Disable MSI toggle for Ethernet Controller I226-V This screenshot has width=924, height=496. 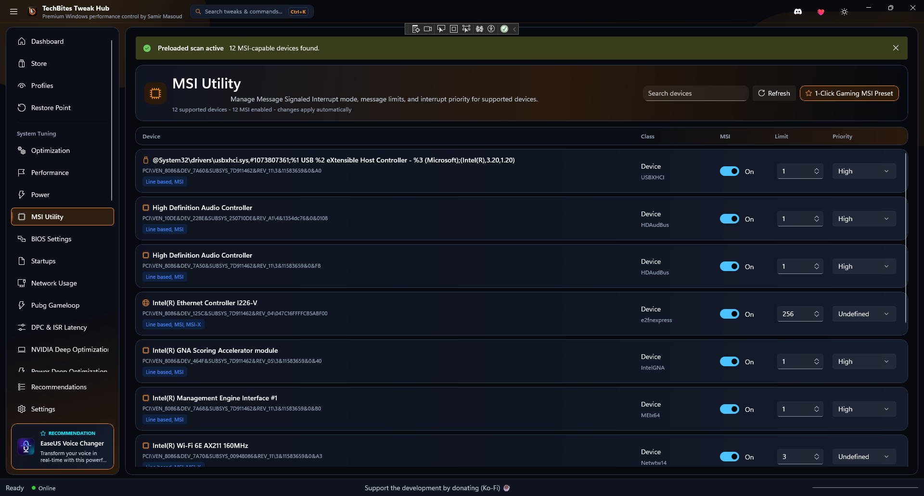(730, 314)
